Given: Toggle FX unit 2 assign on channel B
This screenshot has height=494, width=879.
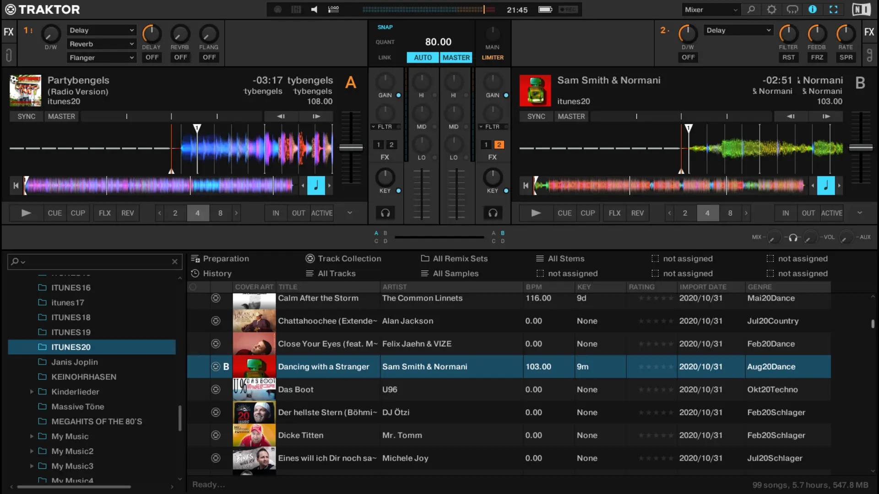Looking at the screenshot, I should 499,145.
